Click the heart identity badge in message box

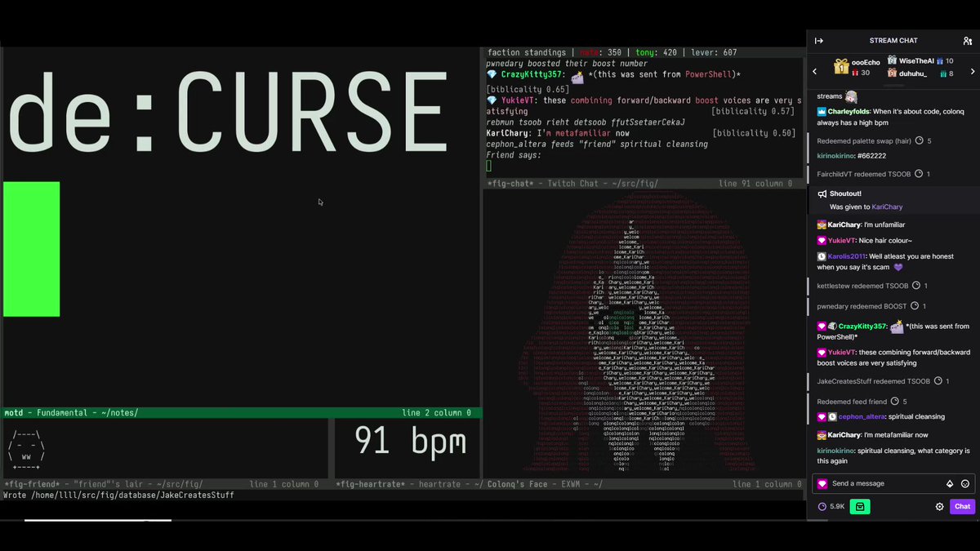point(822,483)
